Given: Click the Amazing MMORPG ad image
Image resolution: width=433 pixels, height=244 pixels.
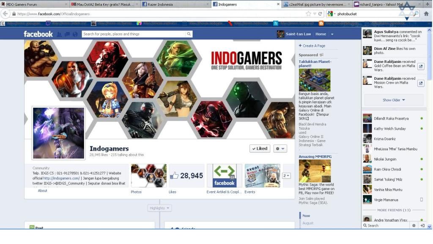Looking at the screenshot, I should click(x=315, y=171).
